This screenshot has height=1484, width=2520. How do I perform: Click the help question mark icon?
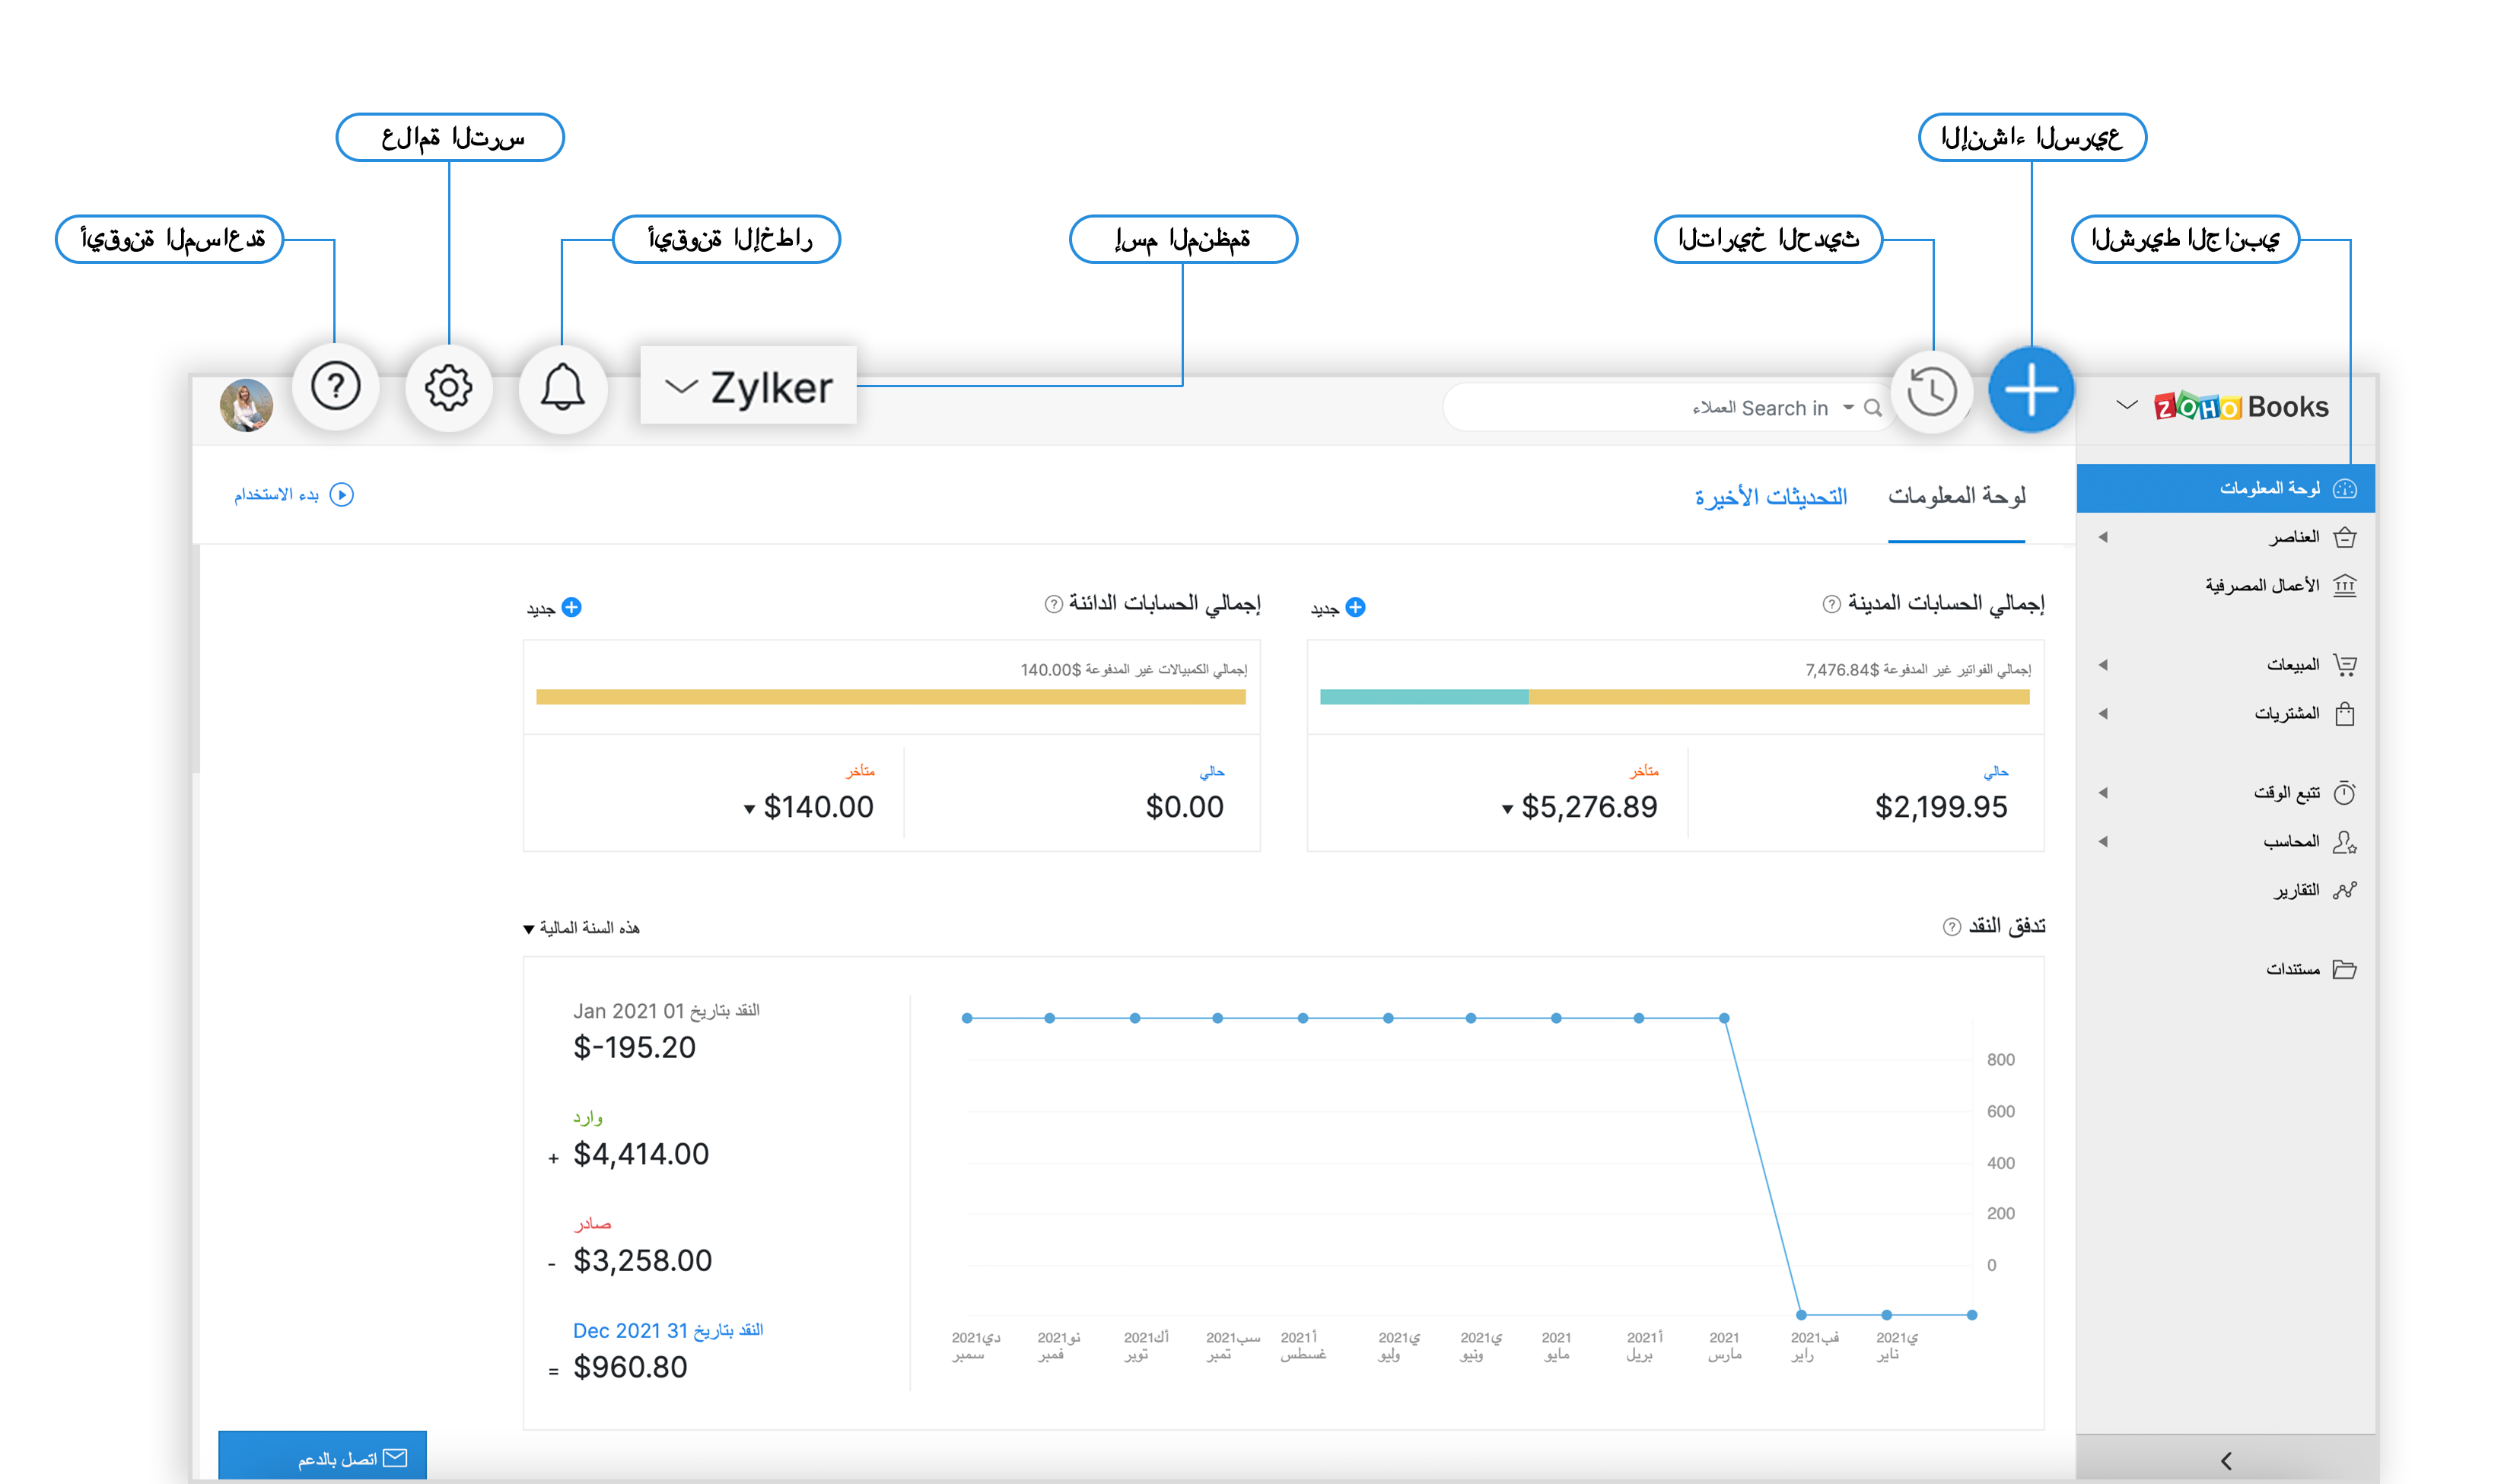tap(336, 386)
